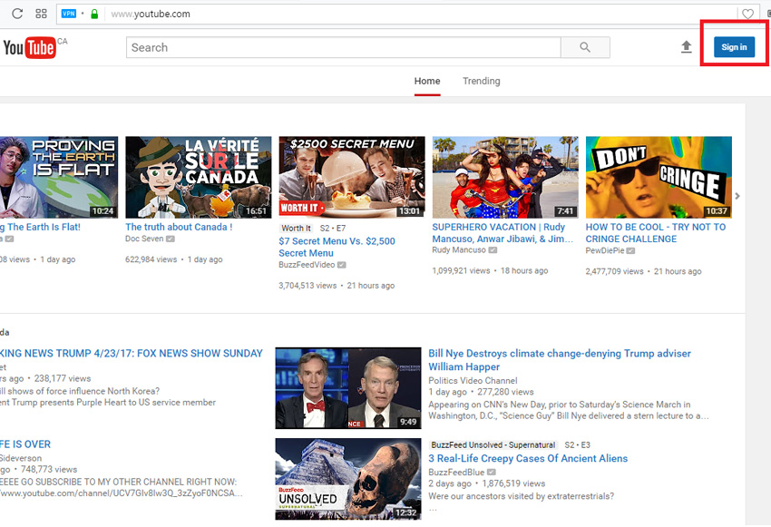
Task: Reload the page with the refresh icon
Action: [x=17, y=14]
